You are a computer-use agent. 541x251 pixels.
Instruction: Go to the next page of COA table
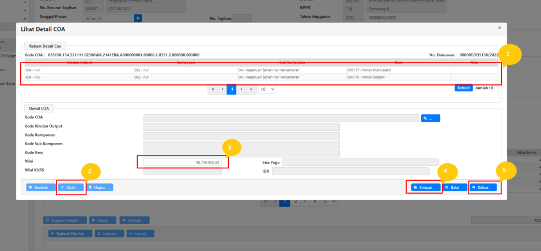coord(241,89)
